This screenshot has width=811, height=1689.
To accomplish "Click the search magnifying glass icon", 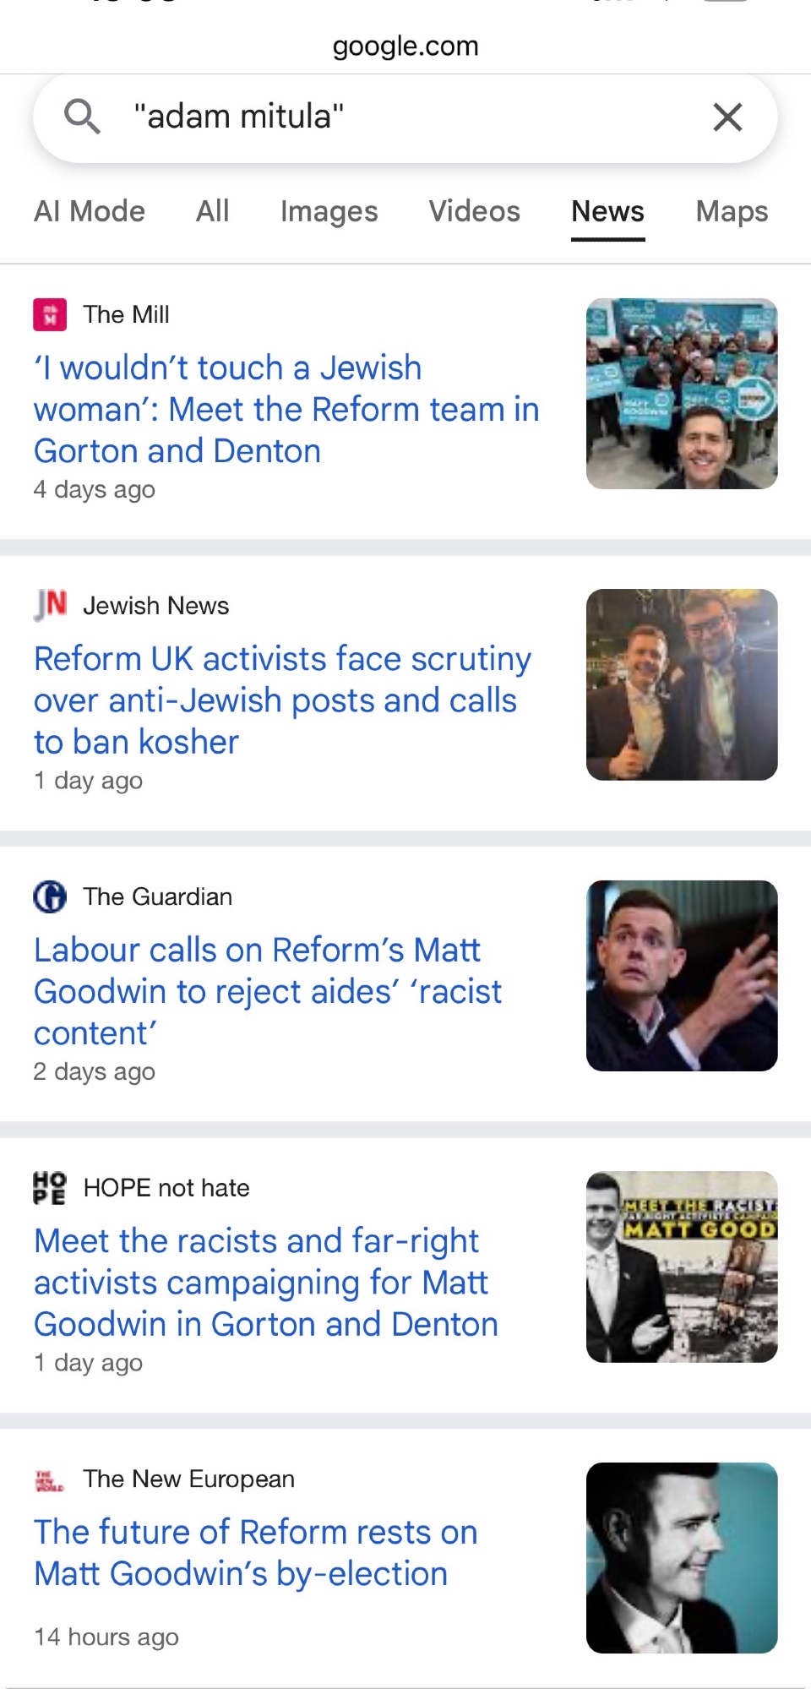I will (x=82, y=117).
